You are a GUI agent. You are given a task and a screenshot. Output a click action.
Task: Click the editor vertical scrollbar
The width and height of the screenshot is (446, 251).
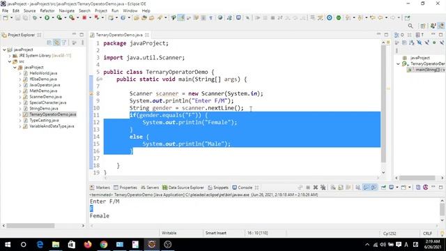tap(383, 104)
